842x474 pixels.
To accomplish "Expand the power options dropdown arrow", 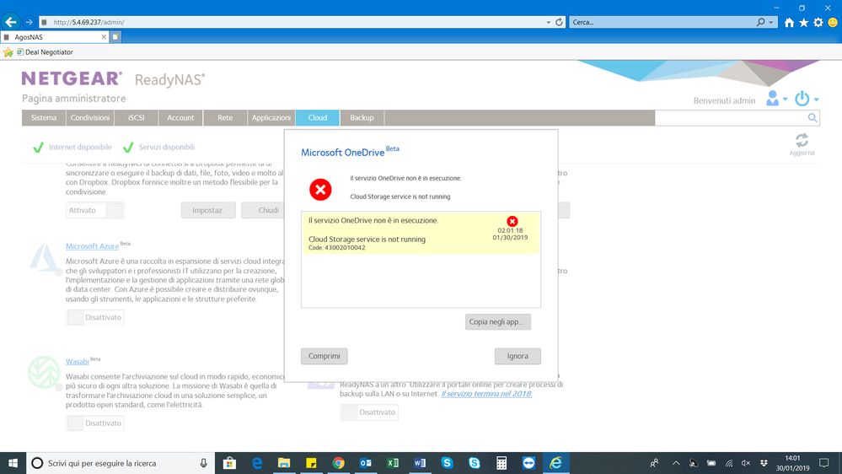I will 816,100.
